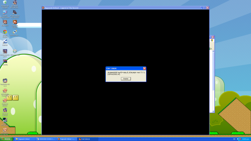Open the WinRAR archive on desktop
This screenshot has height=141, width=251.
[x=5, y=62]
